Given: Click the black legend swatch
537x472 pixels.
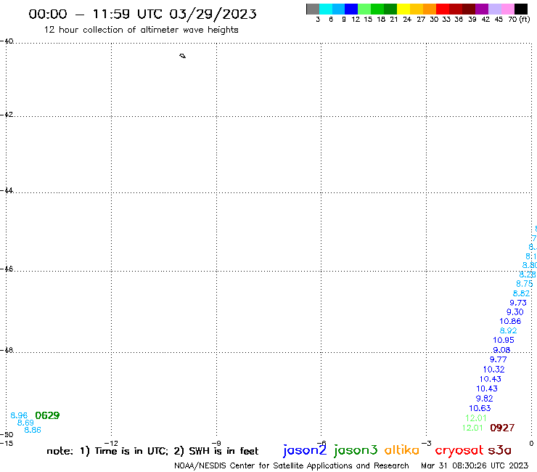Looking at the screenshot, I should pos(521,9).
